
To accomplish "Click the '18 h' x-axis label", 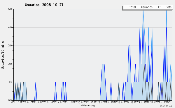I will coord(133,102).
